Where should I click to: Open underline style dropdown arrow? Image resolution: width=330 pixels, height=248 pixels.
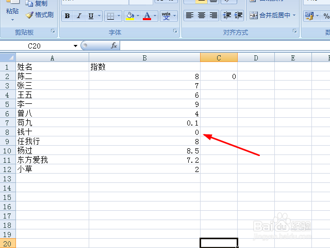point(100,16)
